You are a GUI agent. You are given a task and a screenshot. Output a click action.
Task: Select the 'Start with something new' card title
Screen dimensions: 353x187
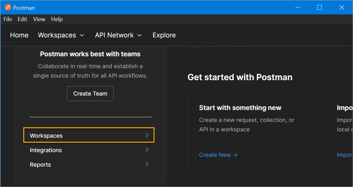[240, 108]
